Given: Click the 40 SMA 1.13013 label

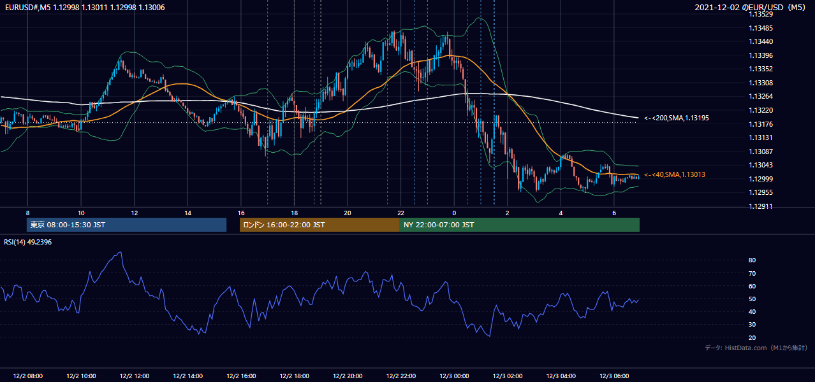Looking at the screenshot, I should (x=675, y=174).
